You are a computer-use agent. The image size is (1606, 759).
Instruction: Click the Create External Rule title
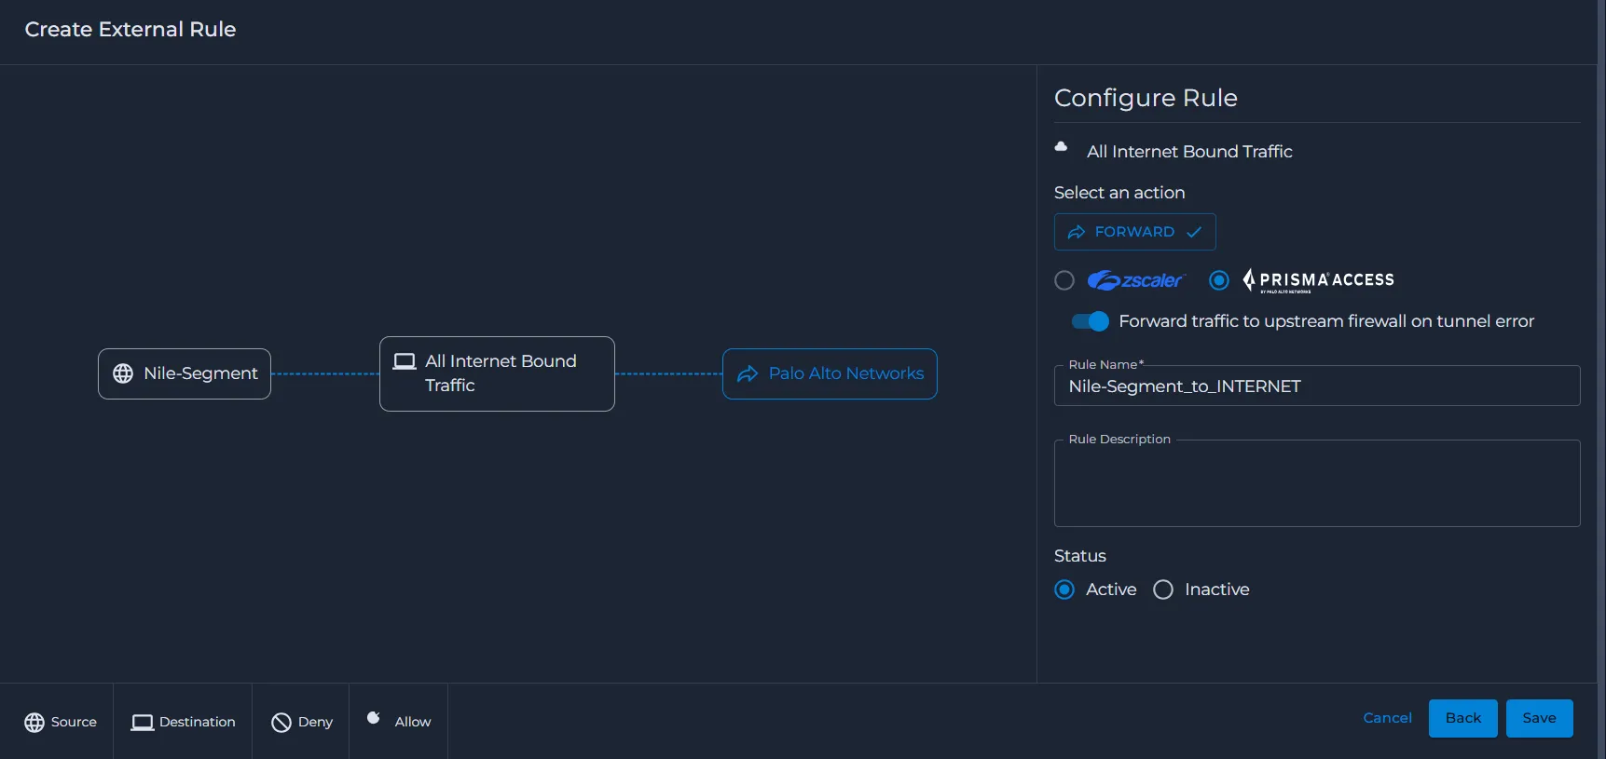pyautogui.click(x=130, y=29)
